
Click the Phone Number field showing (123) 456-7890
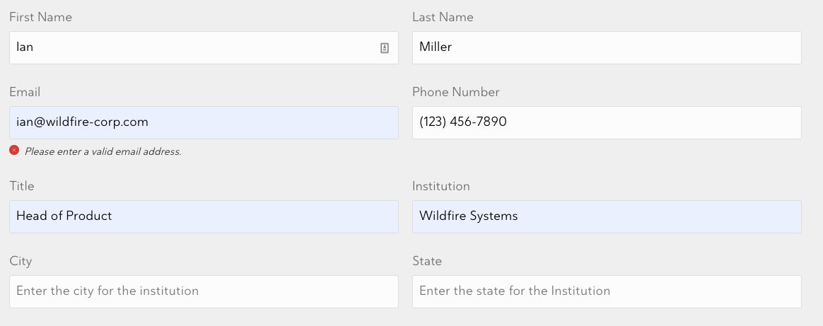tap(607, 123)
